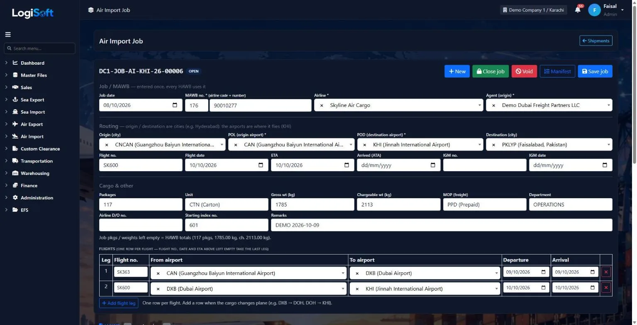Click the Close job button
This screenshot has height=325, width=637.
point(490,71)
